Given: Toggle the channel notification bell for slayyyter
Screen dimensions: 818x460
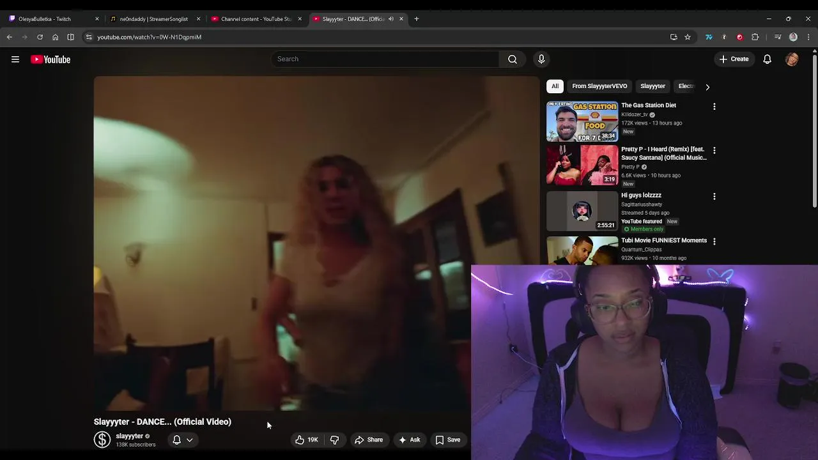Looking at the screenshot, I should [177, 440].
